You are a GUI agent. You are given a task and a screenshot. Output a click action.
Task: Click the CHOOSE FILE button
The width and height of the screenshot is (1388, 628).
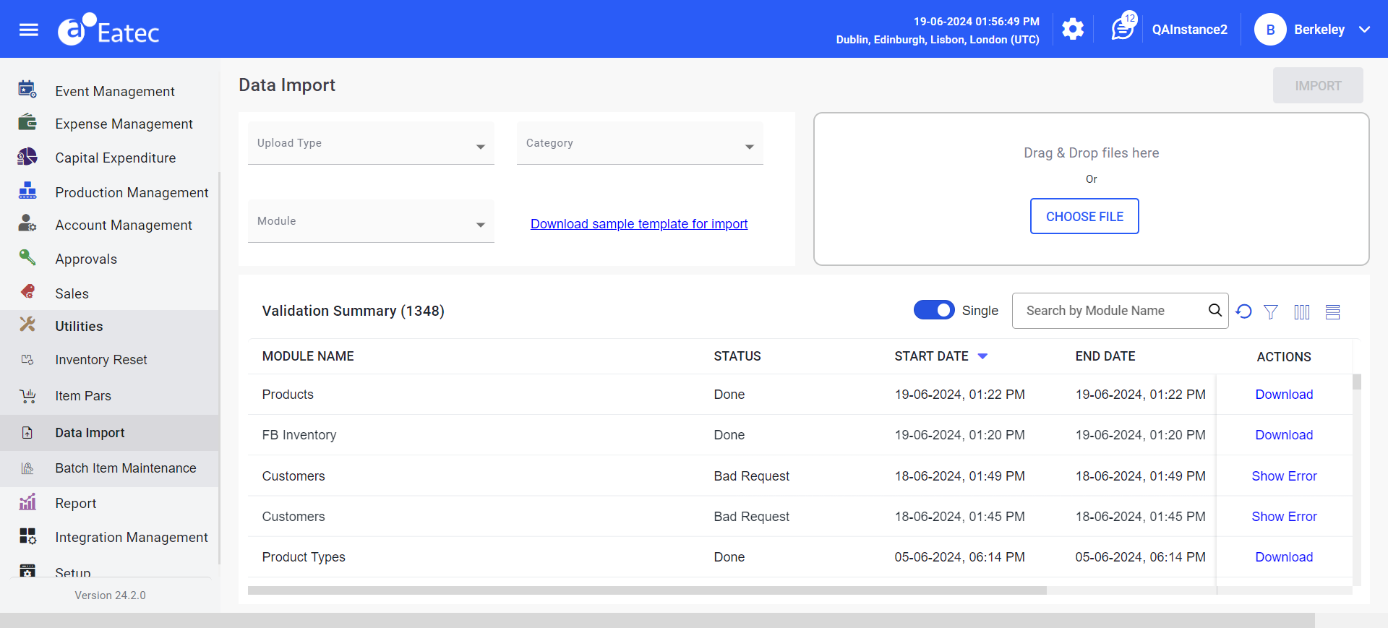(x=1084, y=216)
